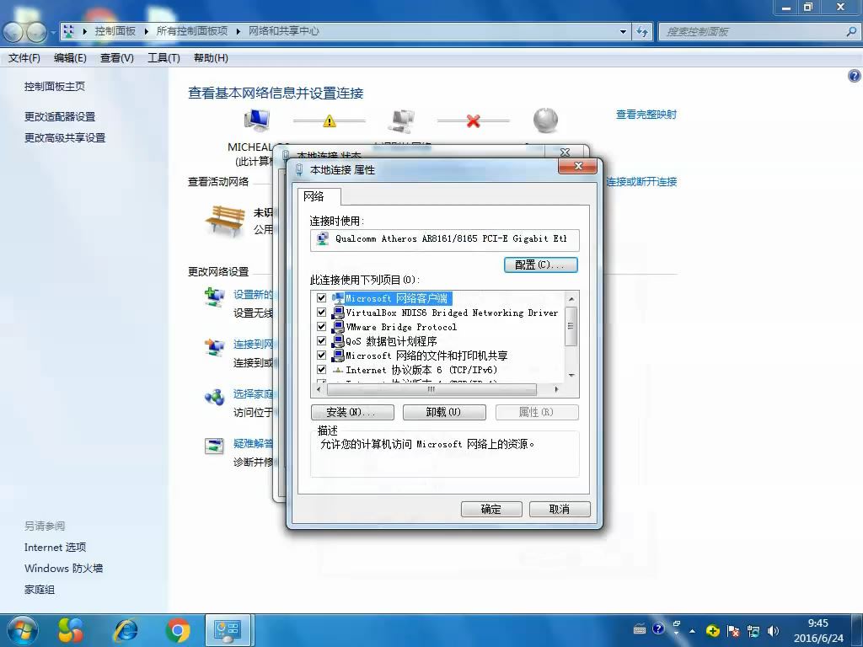This screenshot has height=647, width=863.
Task: Click the set up new connection icon
Action: pyautogui.click(x=214, y=297)
